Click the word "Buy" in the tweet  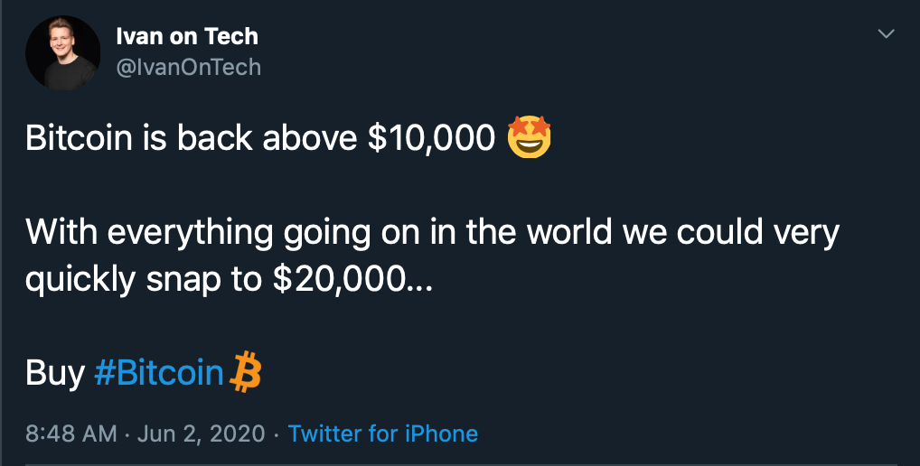pyautogui.click(x=54, y=373)
